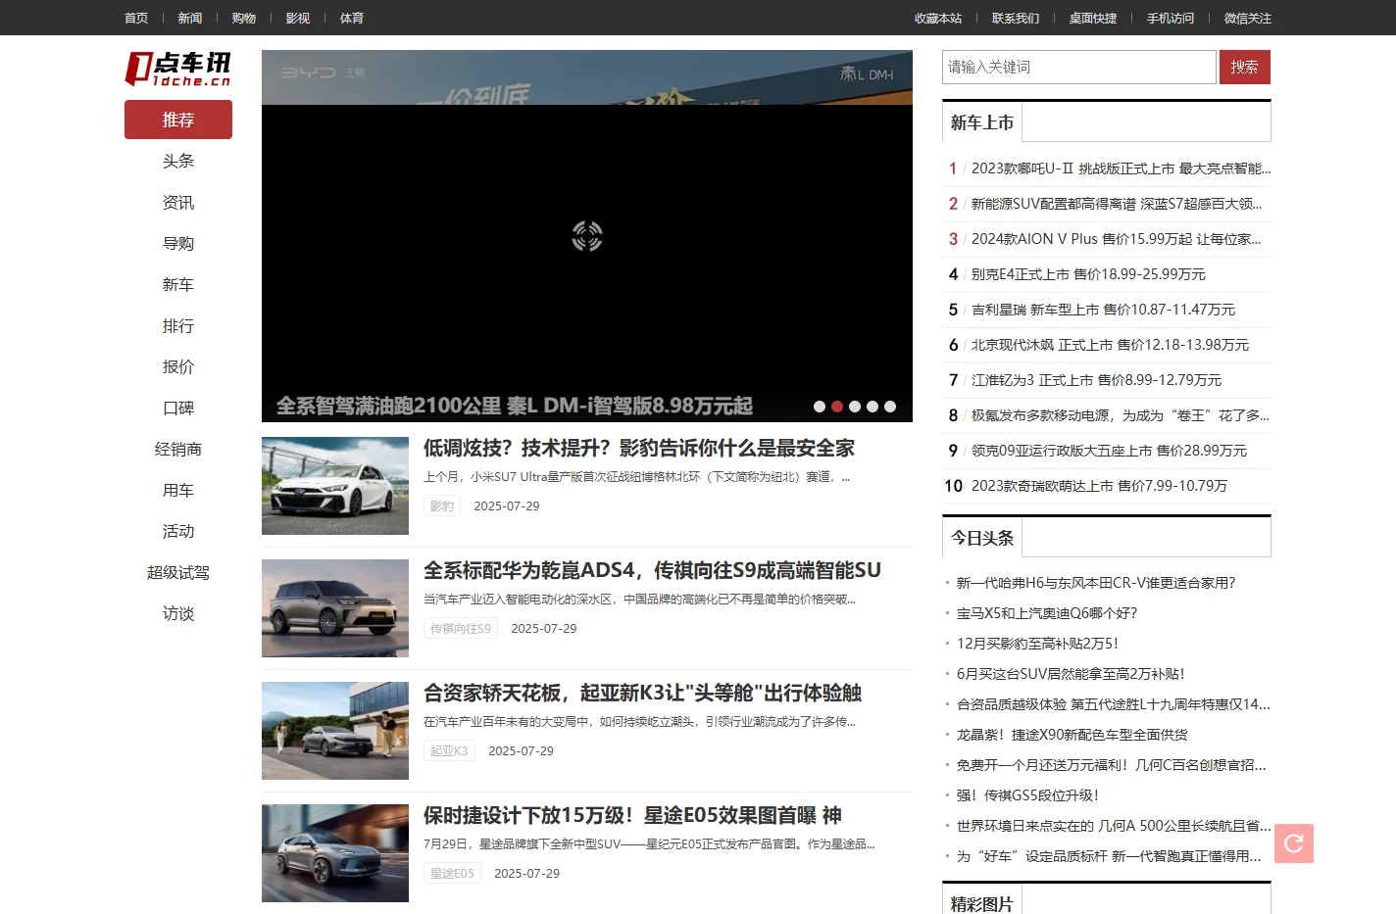The width and height of the screenshot is (1396, 914).
Task: Click 收藏本站 link
Action: tap(938, 18)
